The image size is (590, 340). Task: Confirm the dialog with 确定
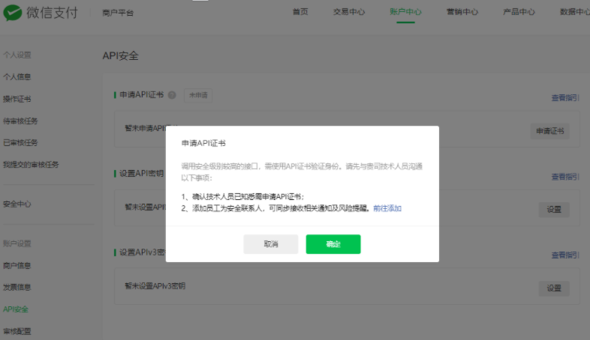pyautogui.click(x=333, y=244)
